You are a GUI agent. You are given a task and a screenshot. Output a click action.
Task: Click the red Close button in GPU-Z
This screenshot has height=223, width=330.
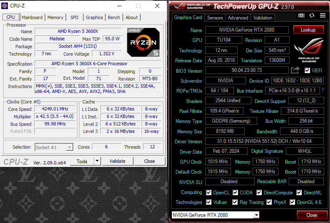pos(312,215)
